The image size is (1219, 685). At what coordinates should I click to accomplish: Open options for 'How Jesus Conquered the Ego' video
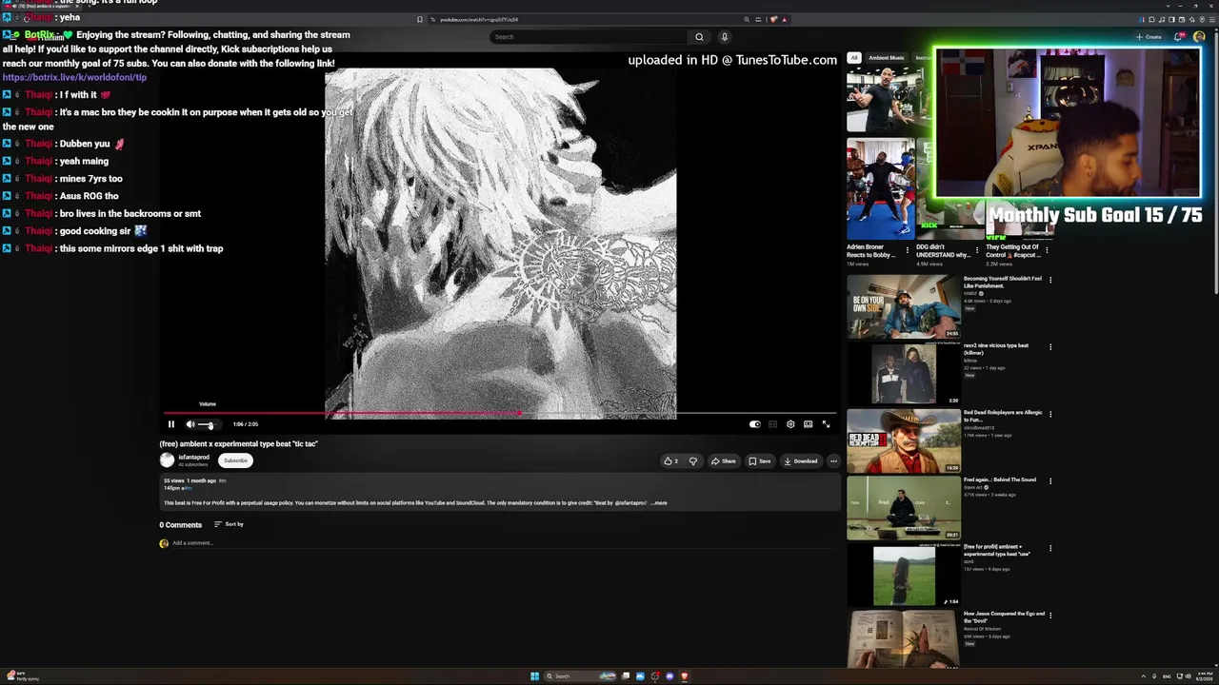coord(1050,616)
